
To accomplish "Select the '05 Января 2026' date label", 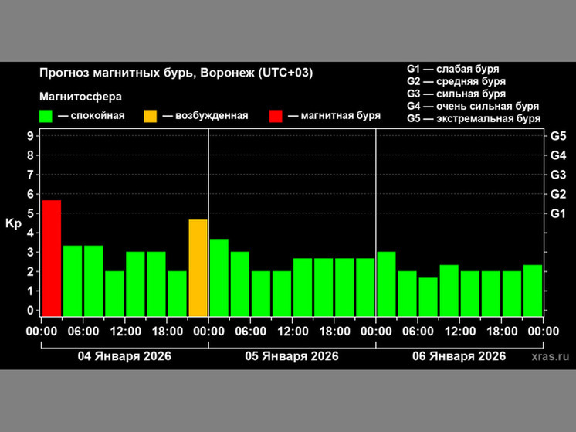I will [292, 356].
